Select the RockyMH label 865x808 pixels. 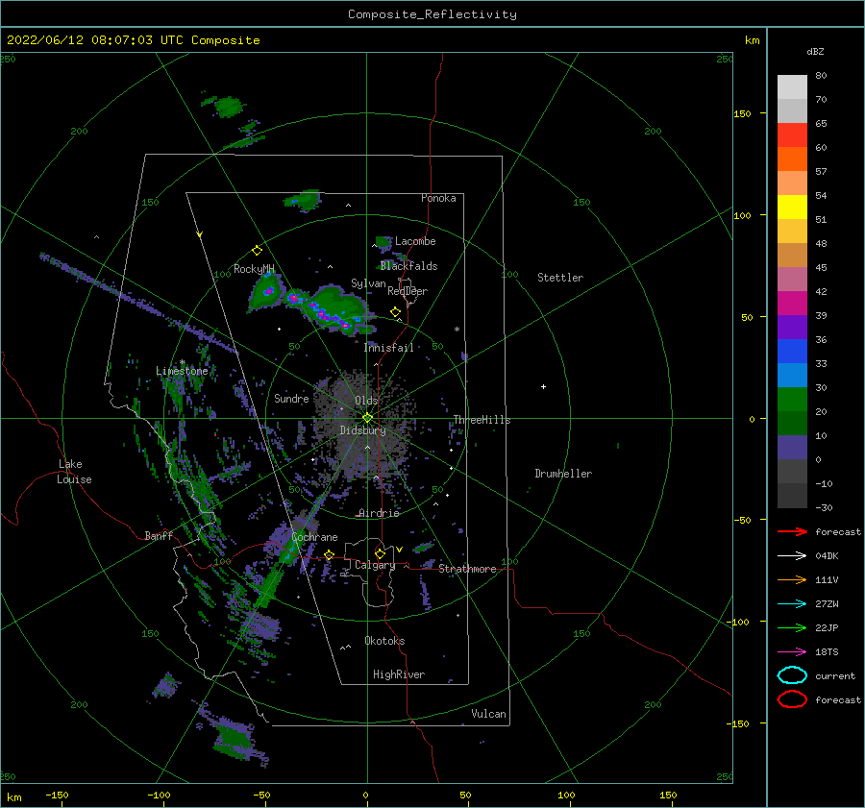click(254, 269)
